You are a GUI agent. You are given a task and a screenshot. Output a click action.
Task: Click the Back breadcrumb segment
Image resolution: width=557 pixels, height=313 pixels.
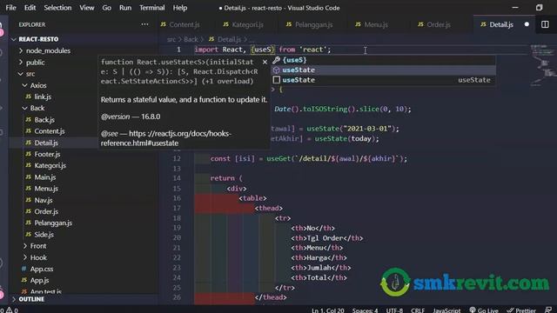[x=191, y=39]
